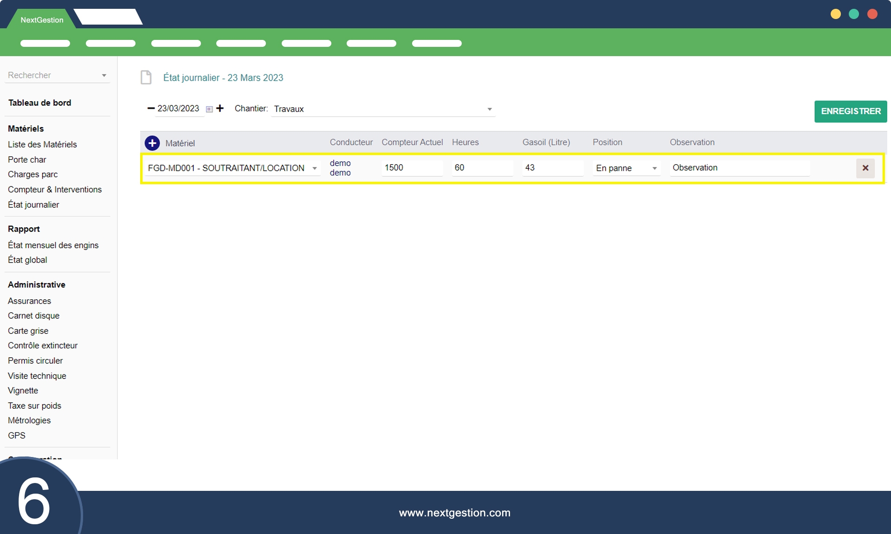The image size is (891, 534).
Task: Open the calendar picker icon beside the date
Action: [x=209, y=109]
